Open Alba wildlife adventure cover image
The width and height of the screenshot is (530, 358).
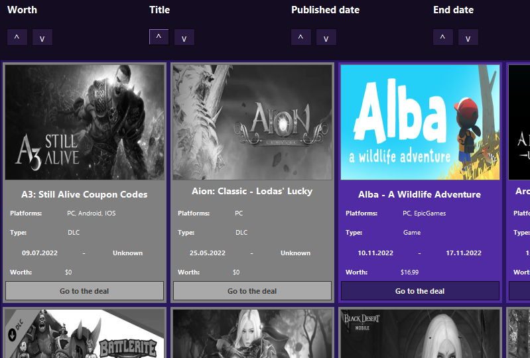coord(420,122)
